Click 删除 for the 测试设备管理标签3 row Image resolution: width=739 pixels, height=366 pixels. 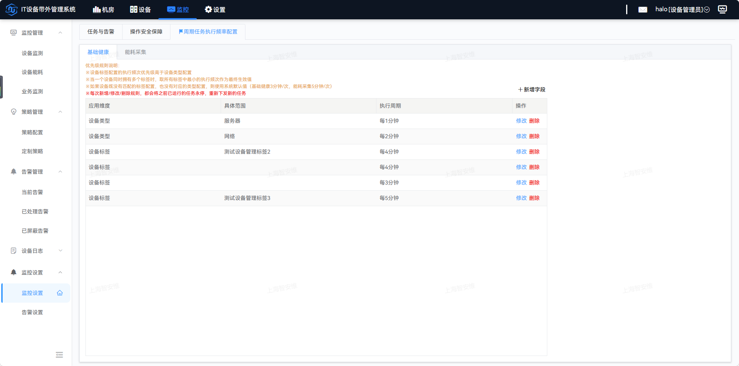pyautogui.click(x=534, y=198)
